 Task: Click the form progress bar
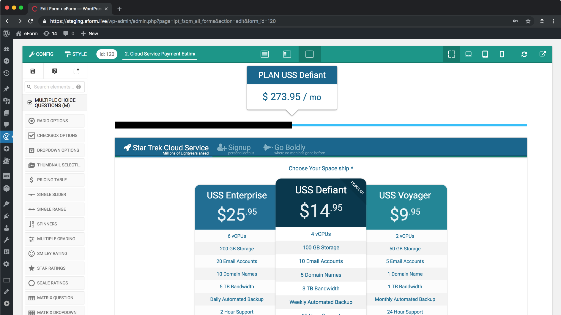coord(321,125)
